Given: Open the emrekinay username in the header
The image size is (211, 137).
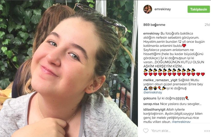Looking at the screenshot, I should point(163,9).
